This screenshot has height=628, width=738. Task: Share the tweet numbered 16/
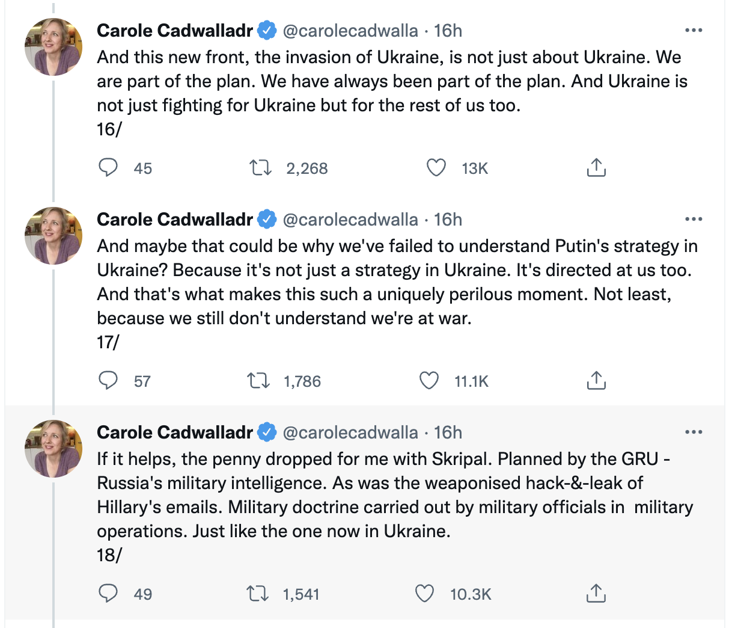click(596, 168)
